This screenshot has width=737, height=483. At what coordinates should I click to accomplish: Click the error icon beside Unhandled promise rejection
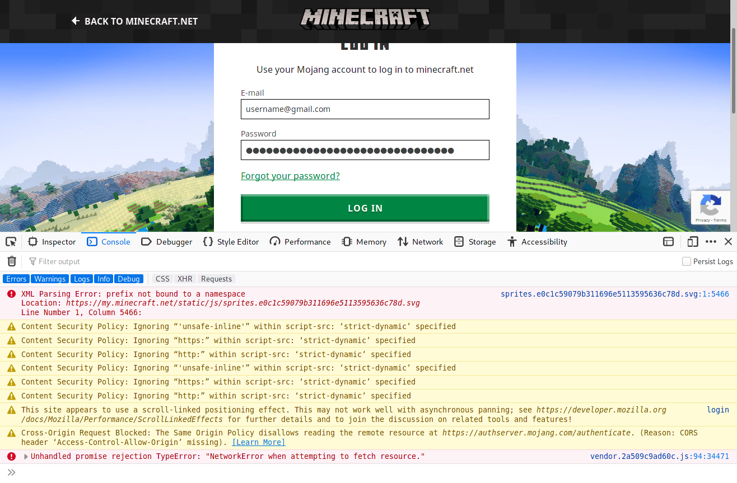(11, 456)
